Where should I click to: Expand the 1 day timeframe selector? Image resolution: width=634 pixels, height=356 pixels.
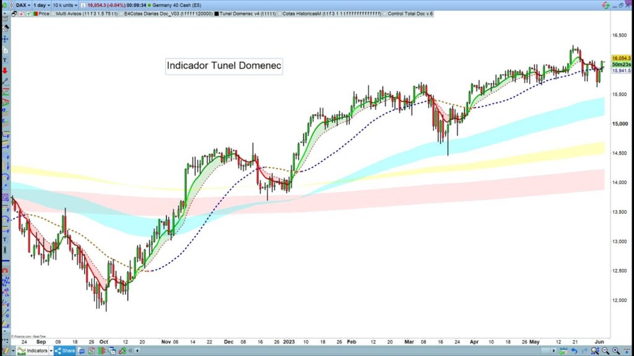tap(43, 5)
